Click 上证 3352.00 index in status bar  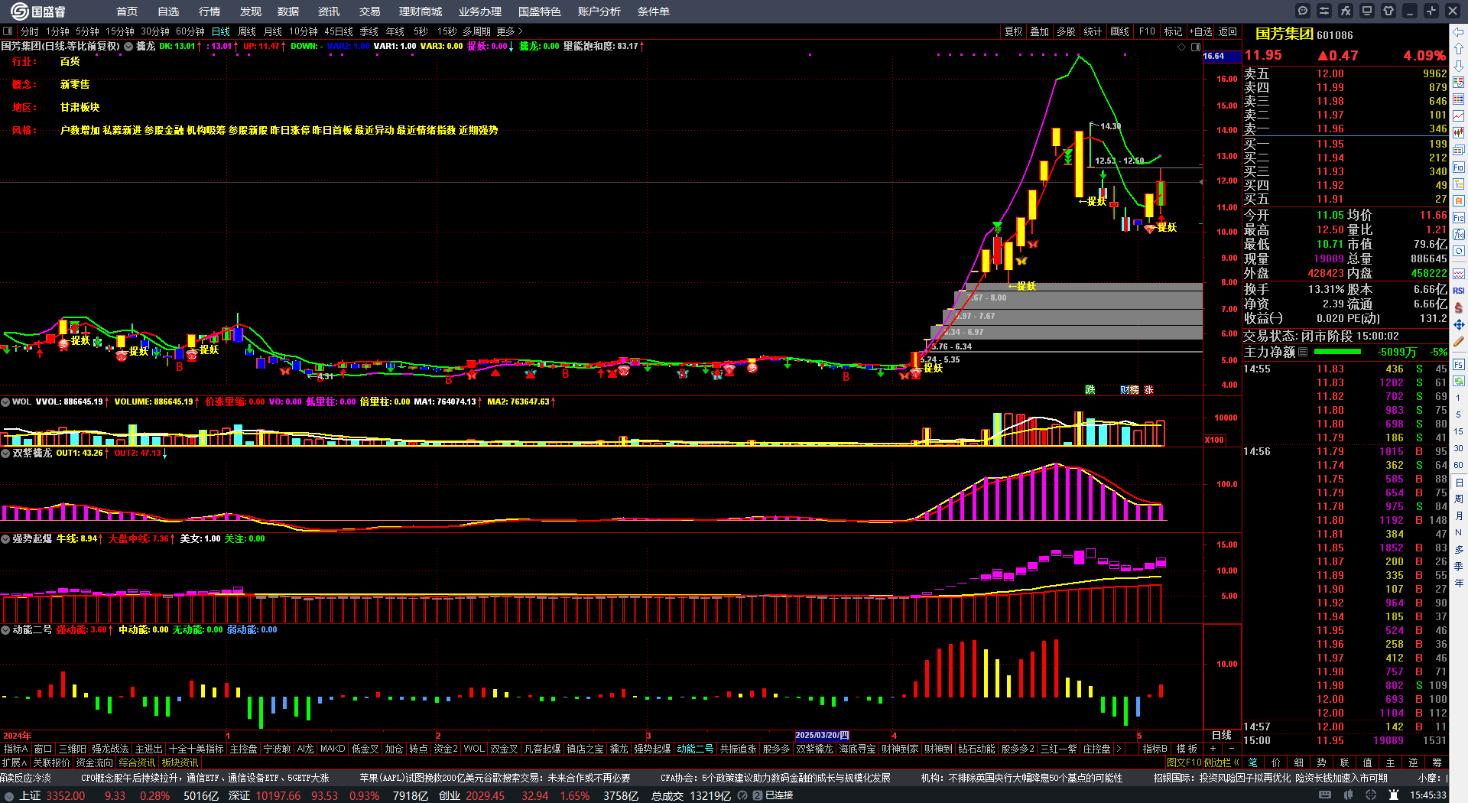(53, 795)
